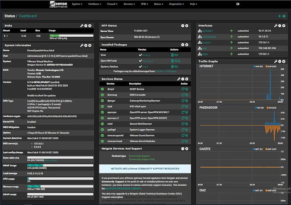Toggle opt1 (out) series in GAESTE graph
This screenshot has width=291, height=205.
pos(271,149)
